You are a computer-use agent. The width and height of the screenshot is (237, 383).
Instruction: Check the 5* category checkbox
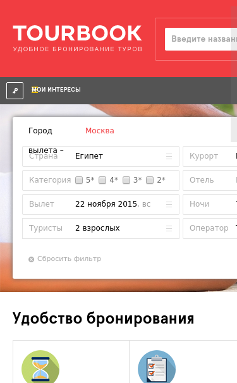coord(79,180)
